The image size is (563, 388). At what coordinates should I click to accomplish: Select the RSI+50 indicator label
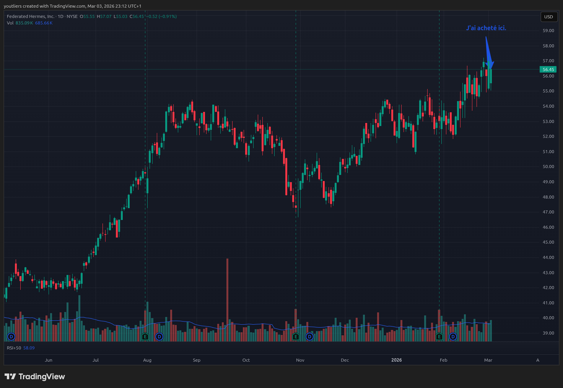pyautogui.click(x=14, y=348)
